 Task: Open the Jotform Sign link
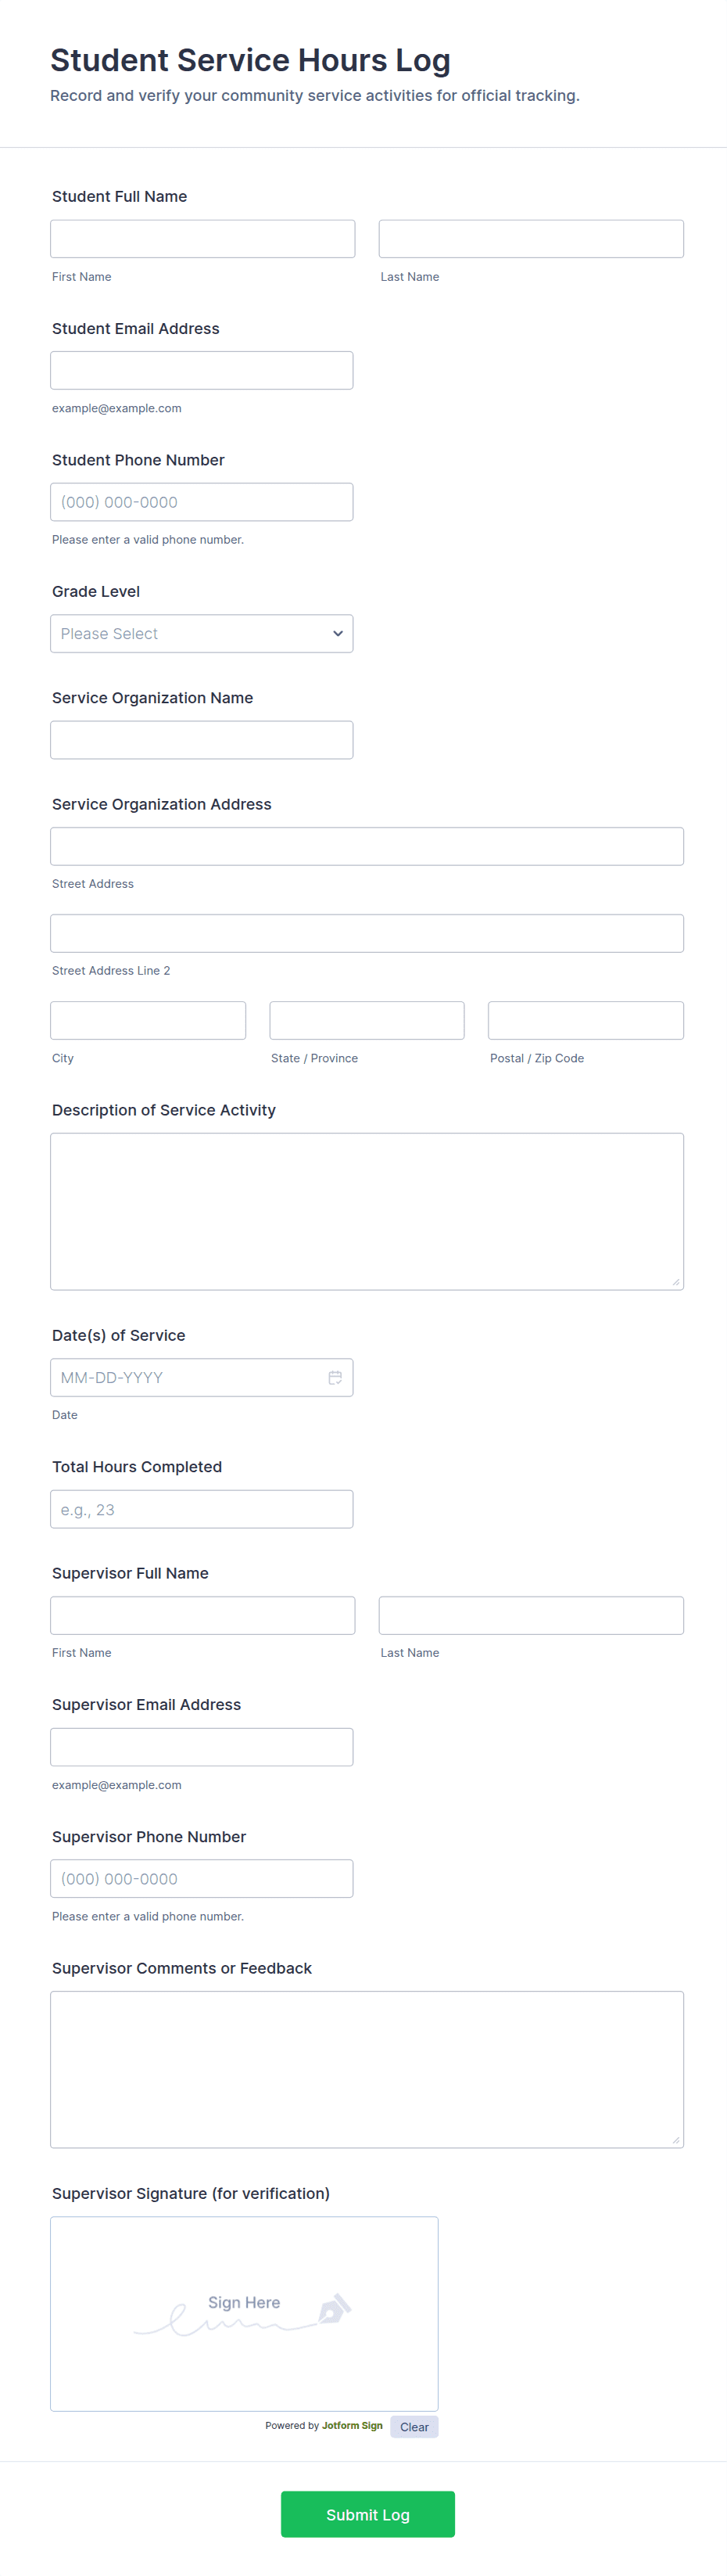(x=352, y=2425)
